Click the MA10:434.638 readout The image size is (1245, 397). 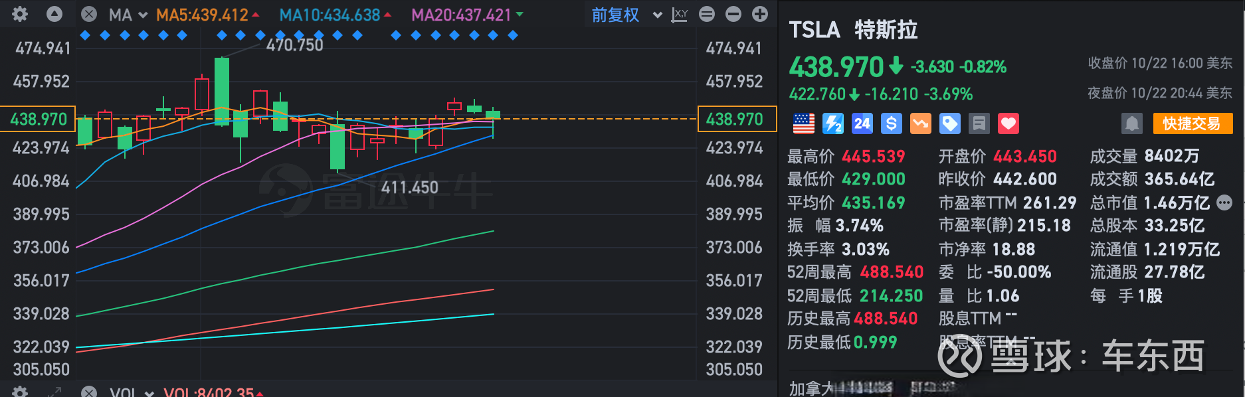pyautogui.click(x=330, y=15)
